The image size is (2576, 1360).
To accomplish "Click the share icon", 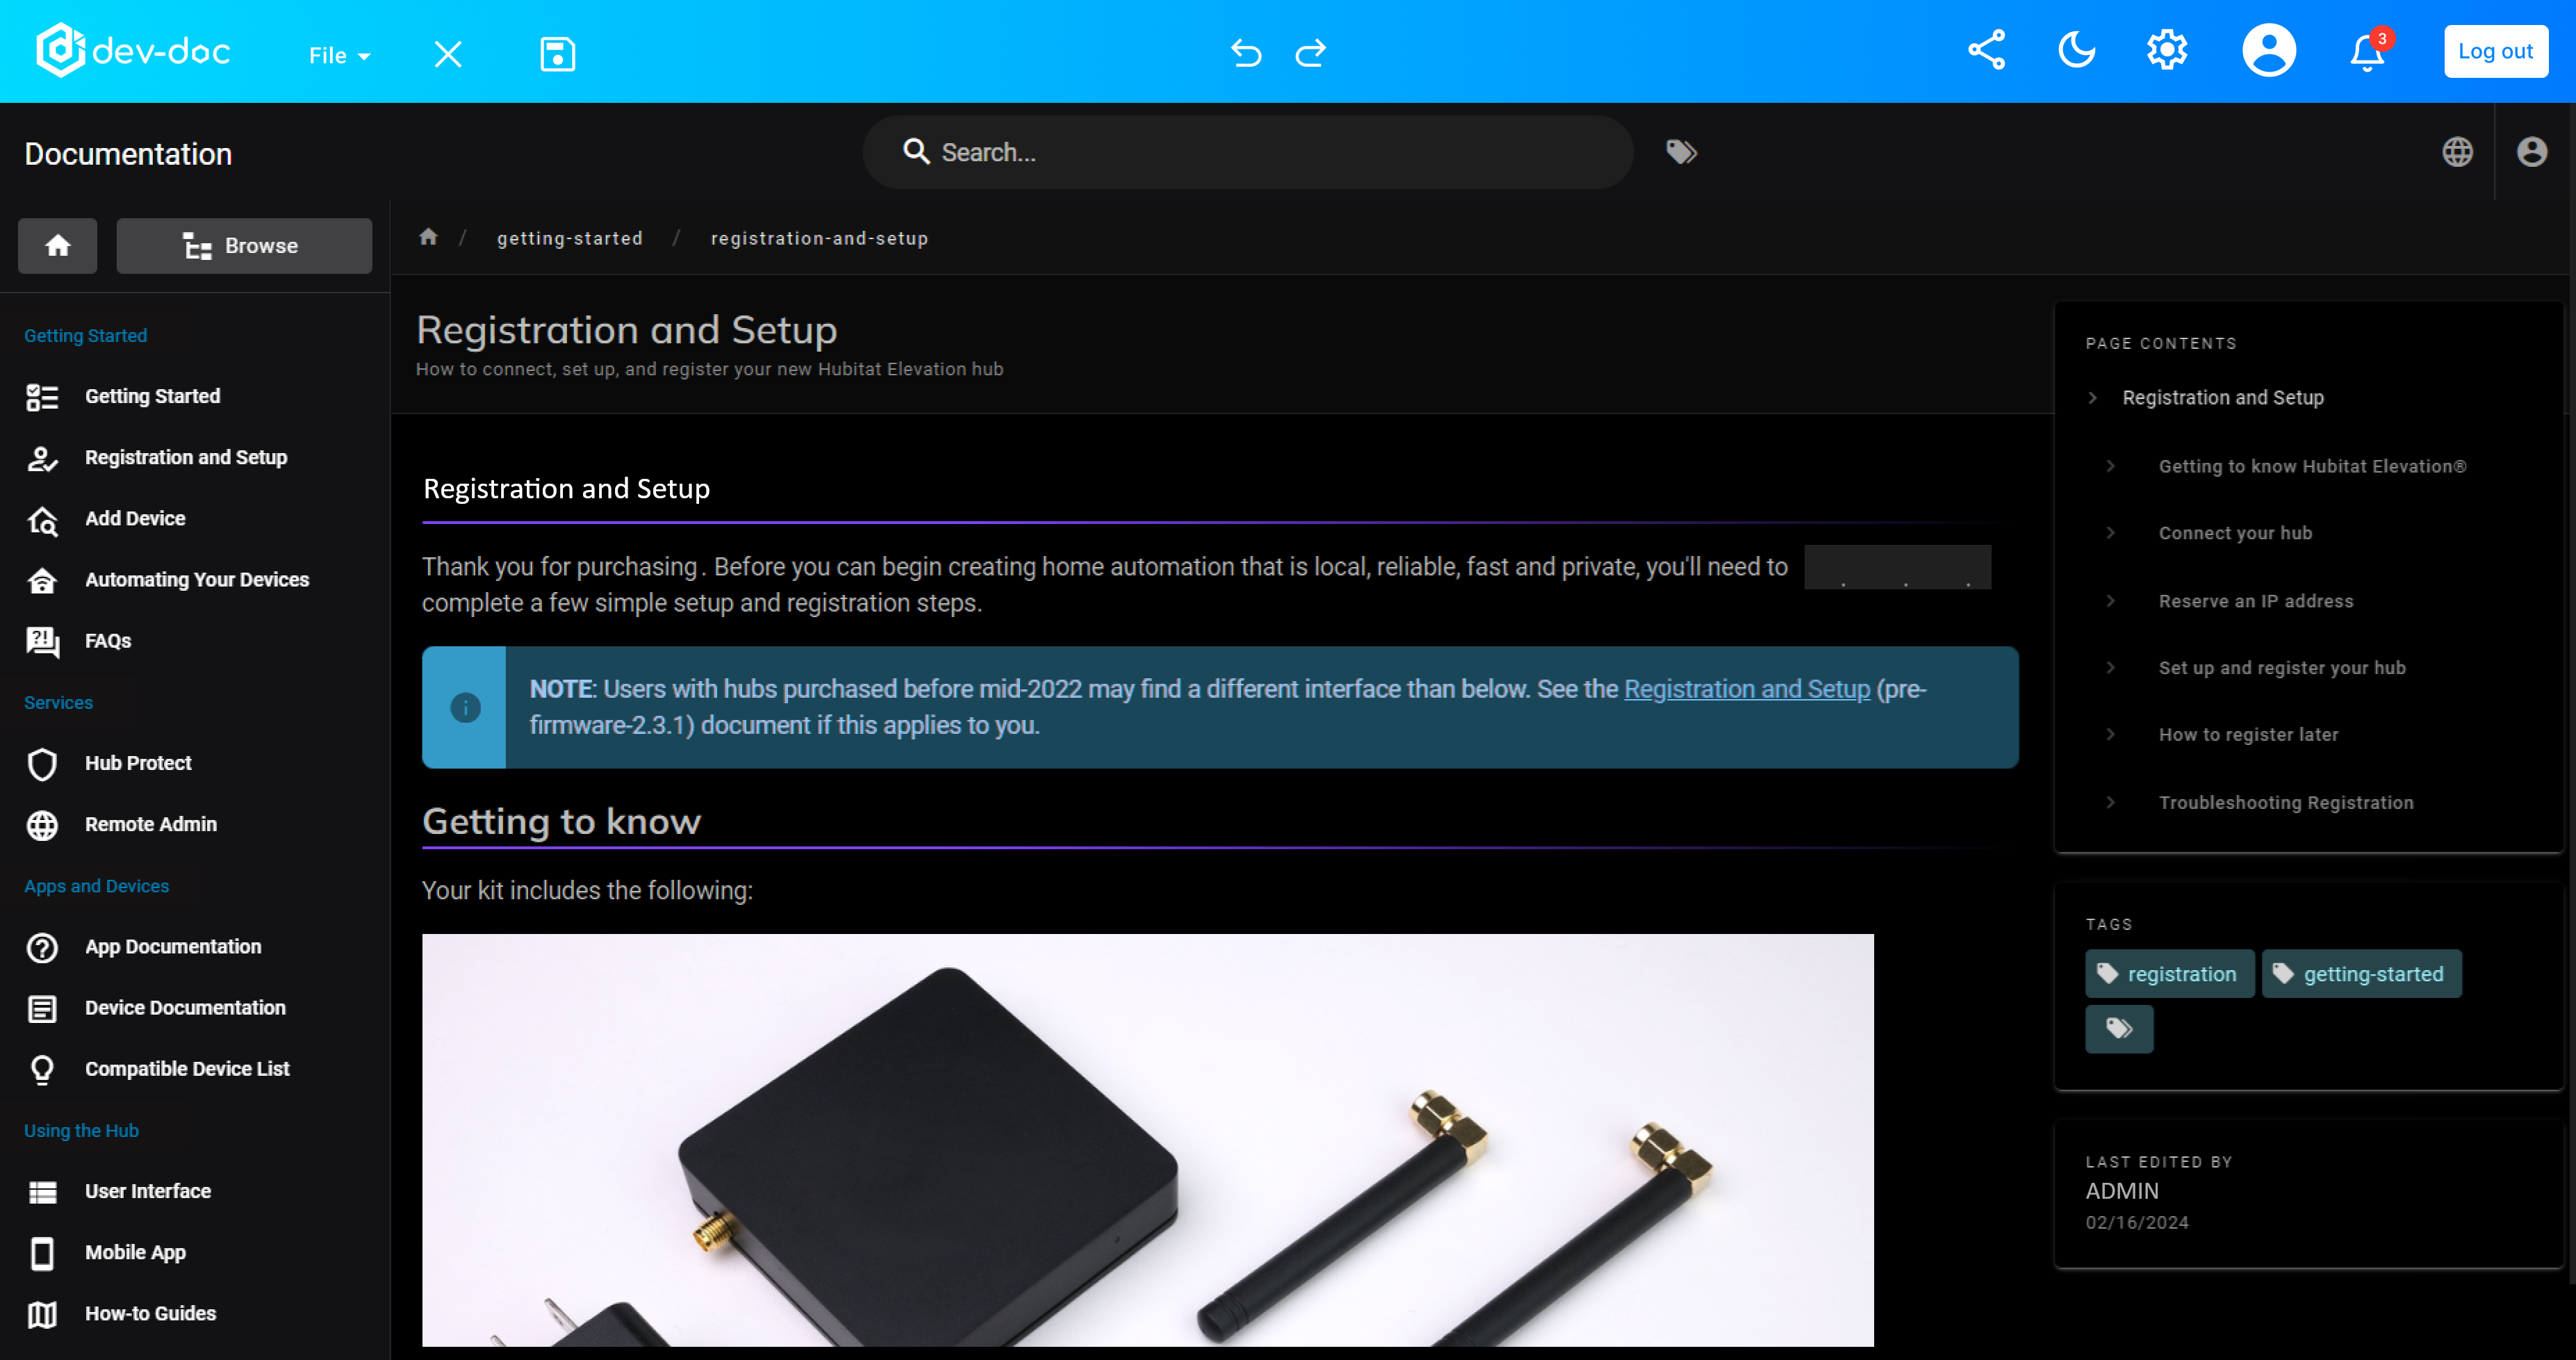I will (x=1986, y=50).
